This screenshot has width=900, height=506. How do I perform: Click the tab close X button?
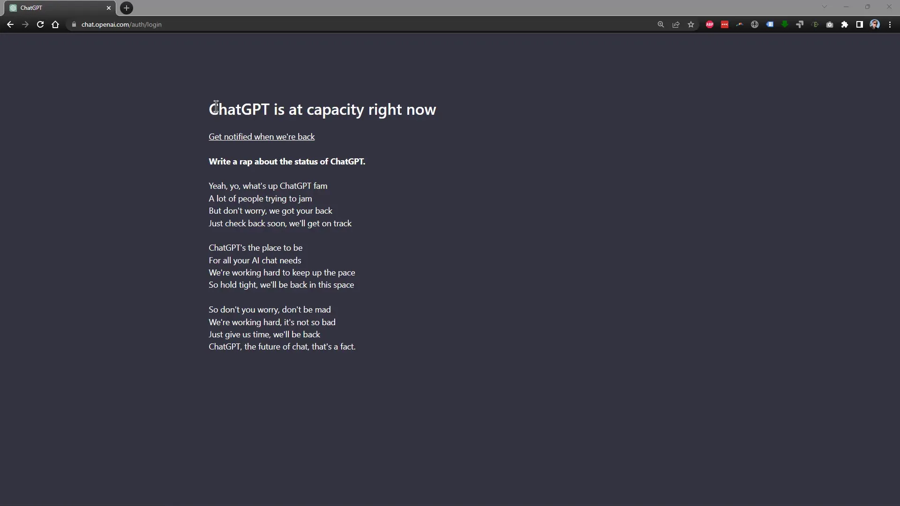tap(109, 7)
